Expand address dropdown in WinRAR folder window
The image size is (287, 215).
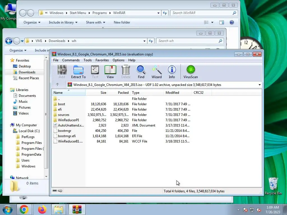158,13
